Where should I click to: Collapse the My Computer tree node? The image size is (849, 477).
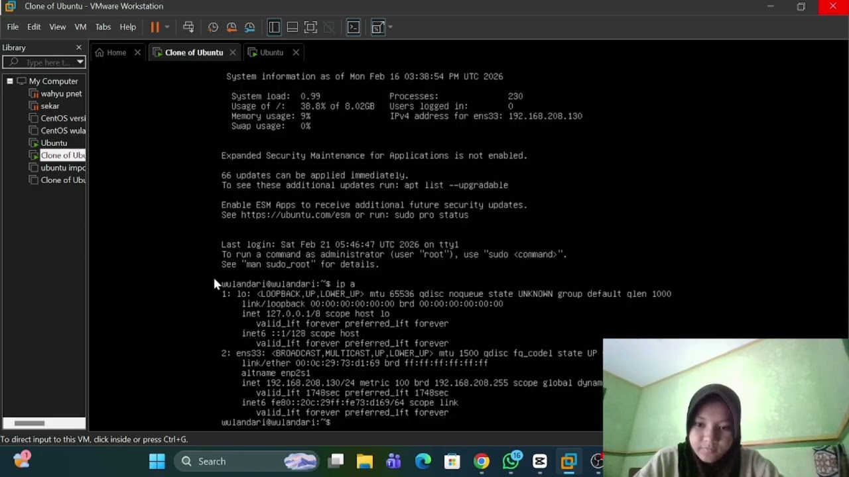pyautogui.click(x=10, y=81)
